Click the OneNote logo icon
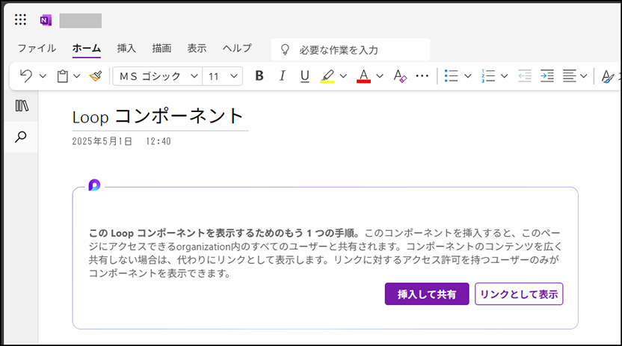 click(x=46, y=20)
